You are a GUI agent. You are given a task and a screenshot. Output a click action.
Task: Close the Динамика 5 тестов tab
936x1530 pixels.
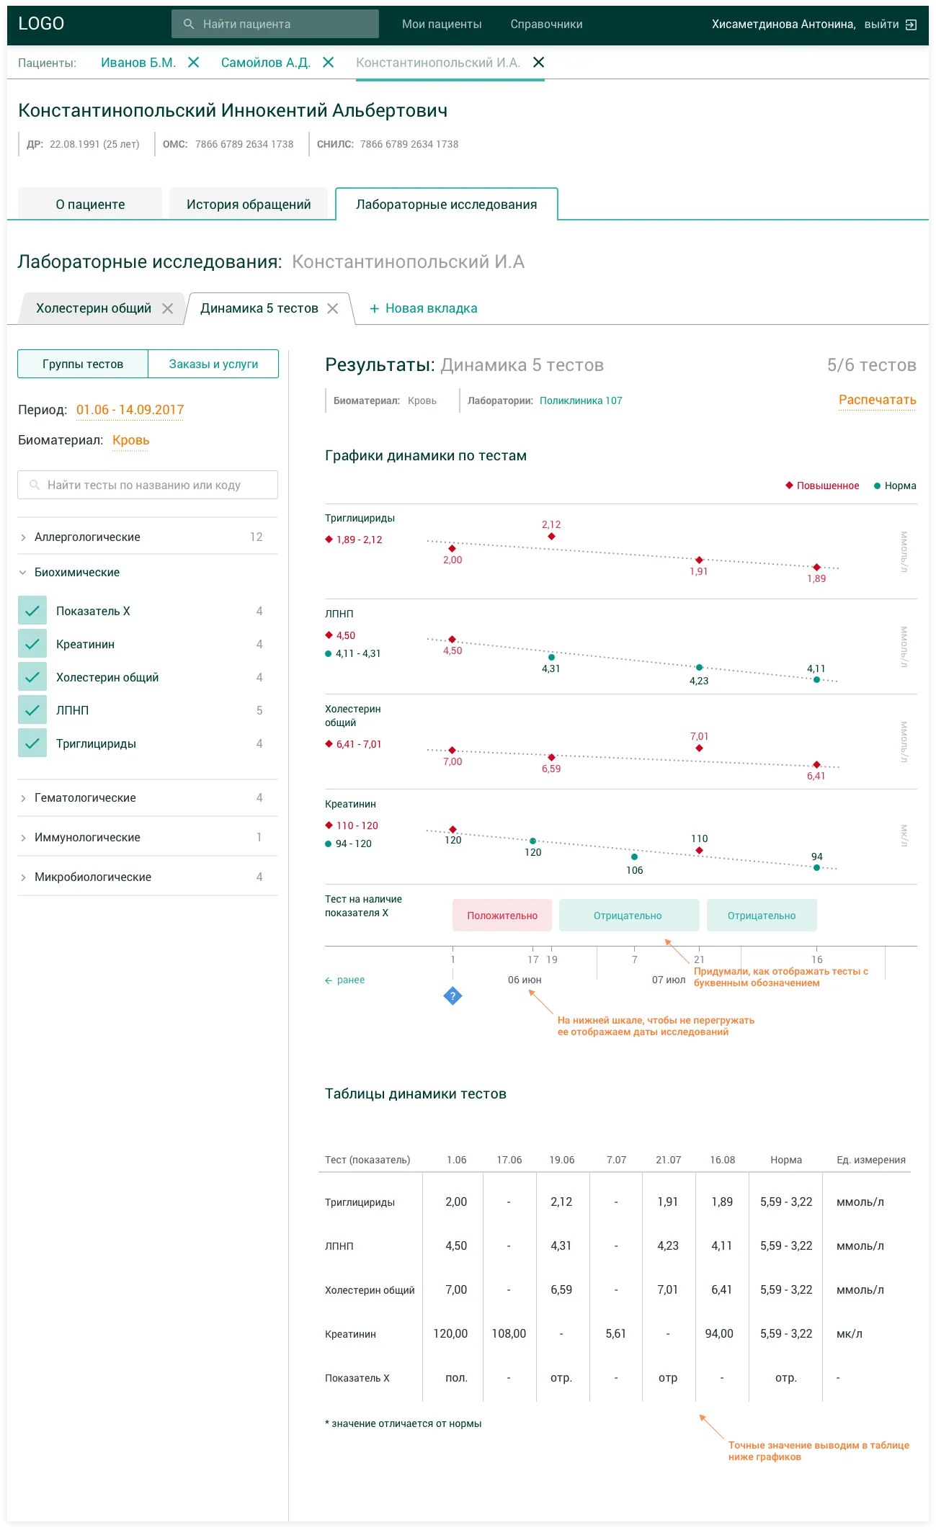click(332, 308)
